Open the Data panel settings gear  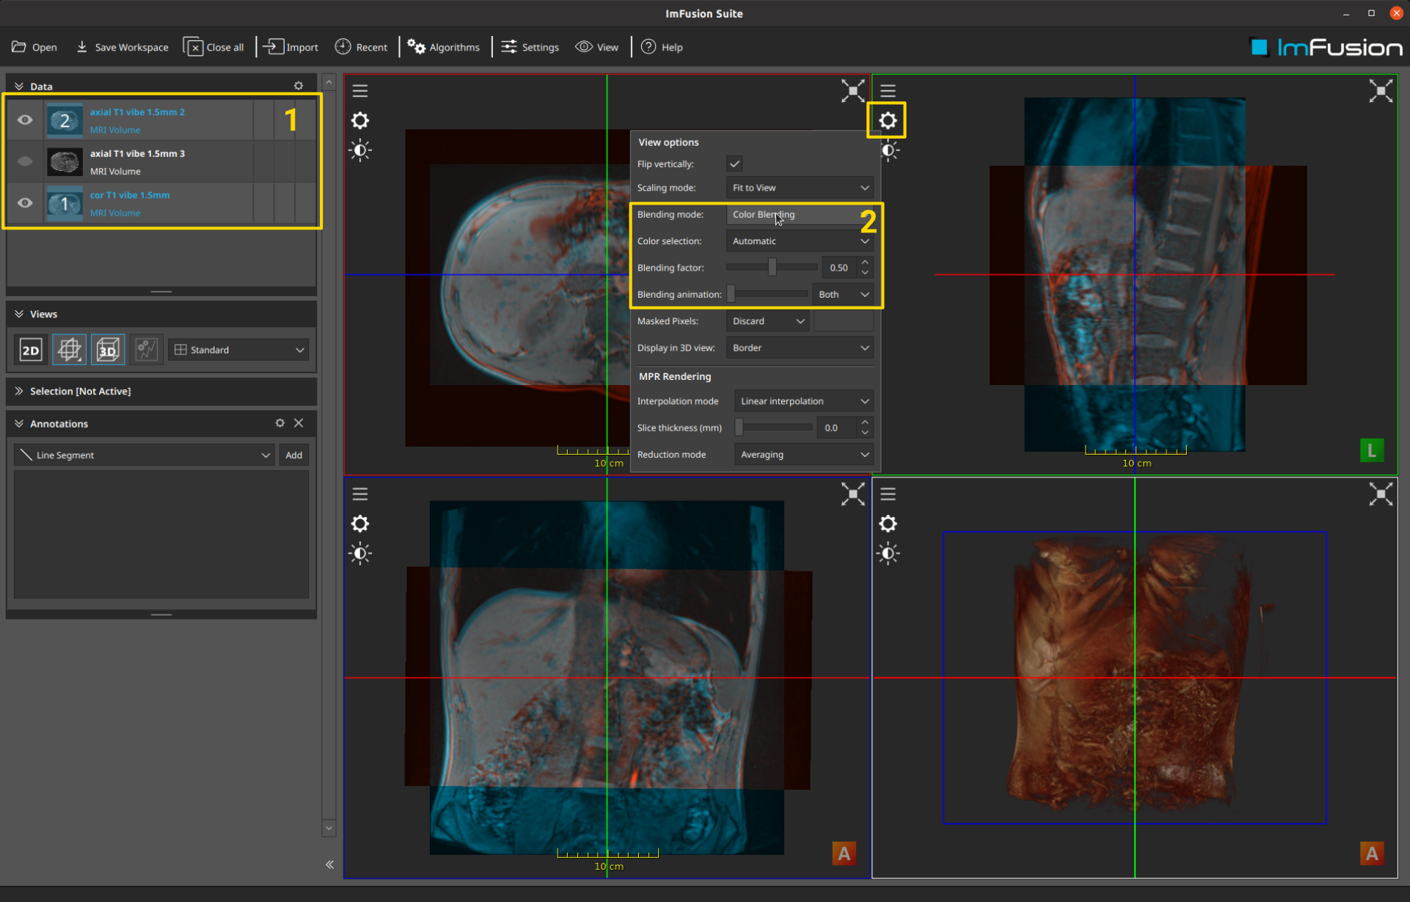click(299, 86)
